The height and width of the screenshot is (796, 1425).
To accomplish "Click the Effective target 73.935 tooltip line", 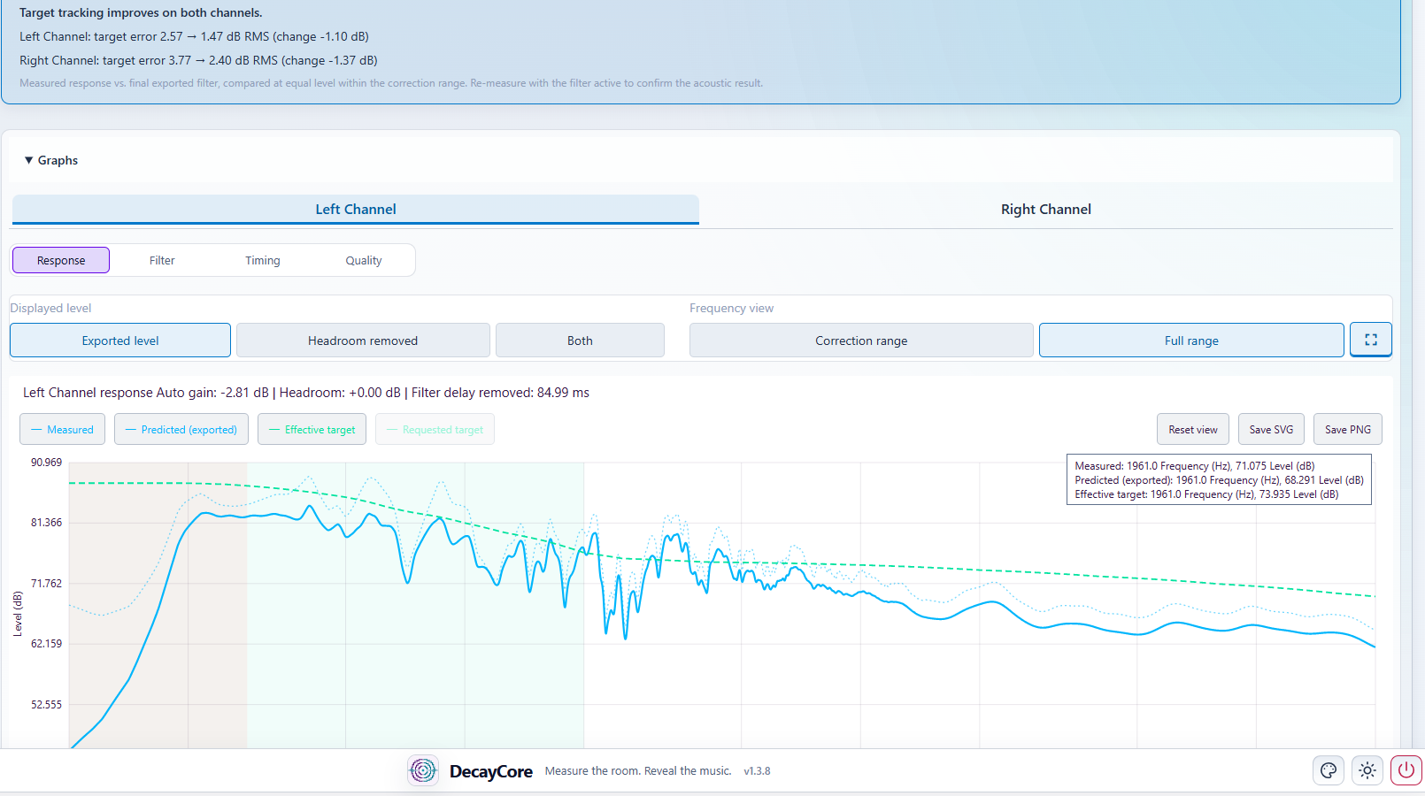I will click(1206, 494).
